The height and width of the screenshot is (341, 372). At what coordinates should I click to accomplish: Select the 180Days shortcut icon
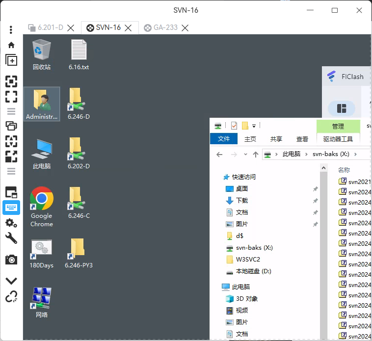click(x=42, y=253)
